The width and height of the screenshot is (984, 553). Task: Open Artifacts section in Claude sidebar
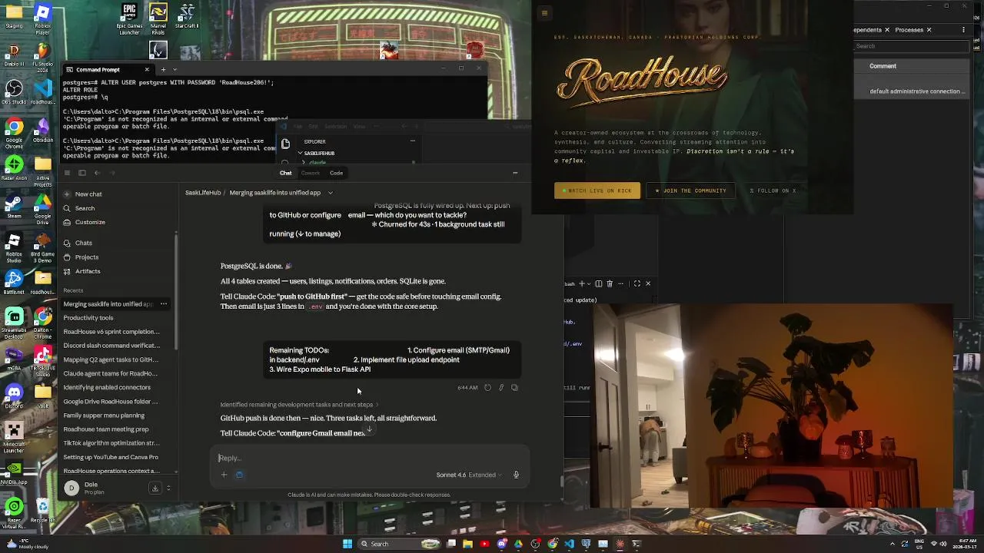[81, 271]
